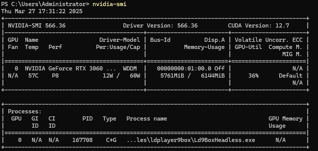Click the 'Pwr:Usage/Cap' header
Screen dimensions: 318x151
point(118,47)
